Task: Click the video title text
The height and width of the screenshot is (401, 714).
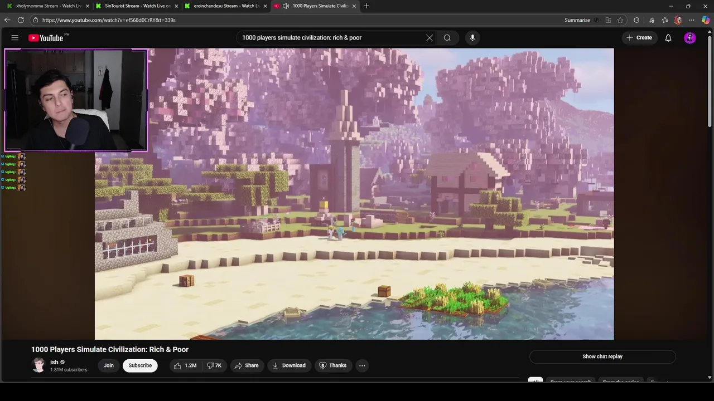Action: pos(110,349)
